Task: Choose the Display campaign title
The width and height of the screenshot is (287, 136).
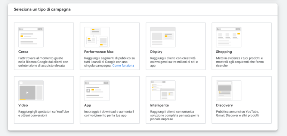Action: tap(156, 52)
